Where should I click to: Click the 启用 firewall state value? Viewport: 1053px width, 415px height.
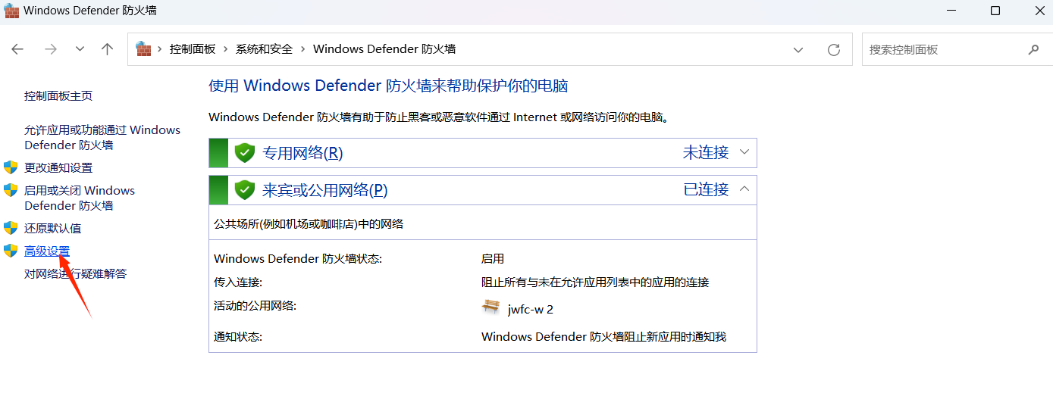point(493,259)
